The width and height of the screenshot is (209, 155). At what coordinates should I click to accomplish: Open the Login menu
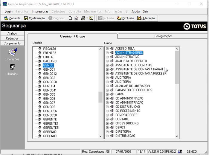(x=9, y=11)
